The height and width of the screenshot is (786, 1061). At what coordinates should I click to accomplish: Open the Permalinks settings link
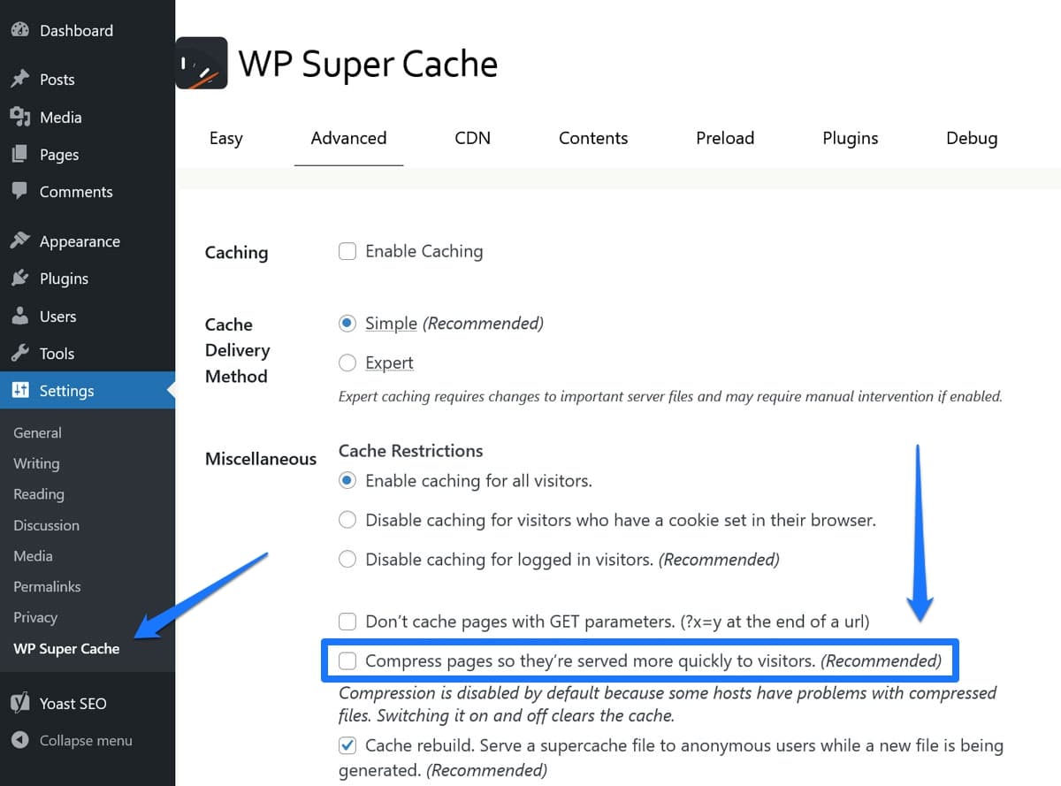[x=47, y=586]
